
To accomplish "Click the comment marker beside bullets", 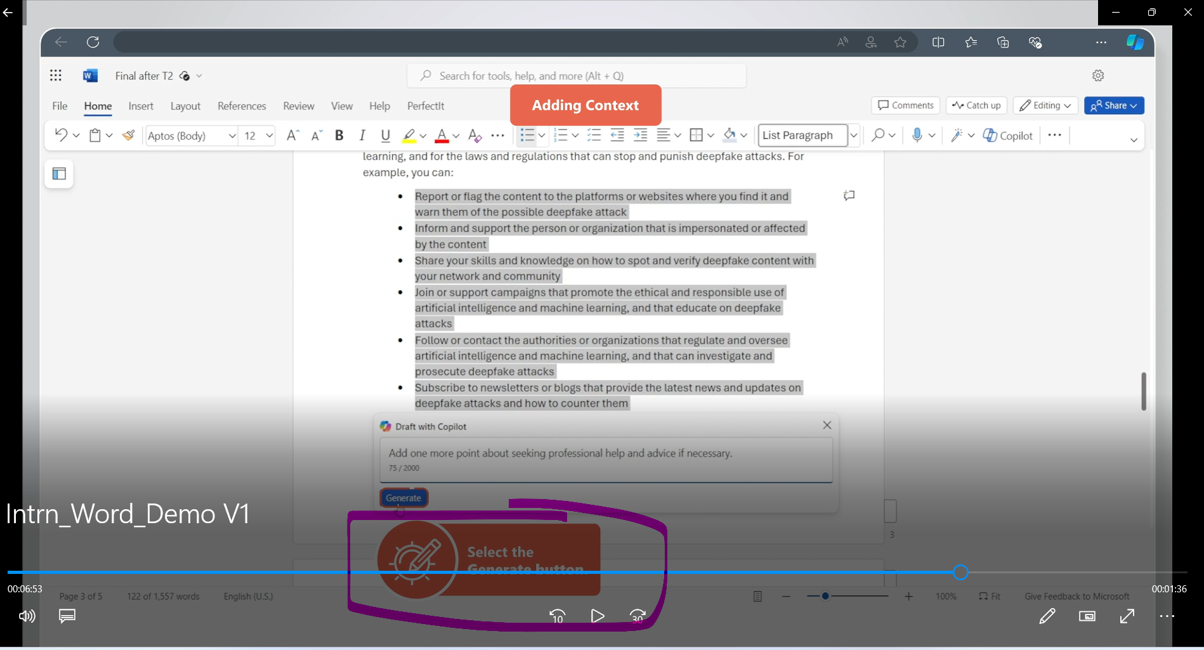I will [x=849, y=195].
